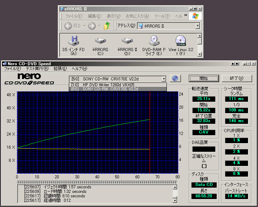Click the Explorer Up folder icon
258x207 pixels.
107,26
